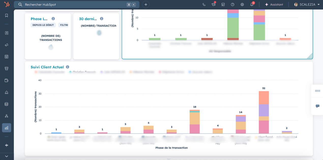Image resolution: width=323 pixels, height=160 pixels.
Task: Toggle the orange legend entry in Suivi Client Actuel
Action: [x=142, y=72]
